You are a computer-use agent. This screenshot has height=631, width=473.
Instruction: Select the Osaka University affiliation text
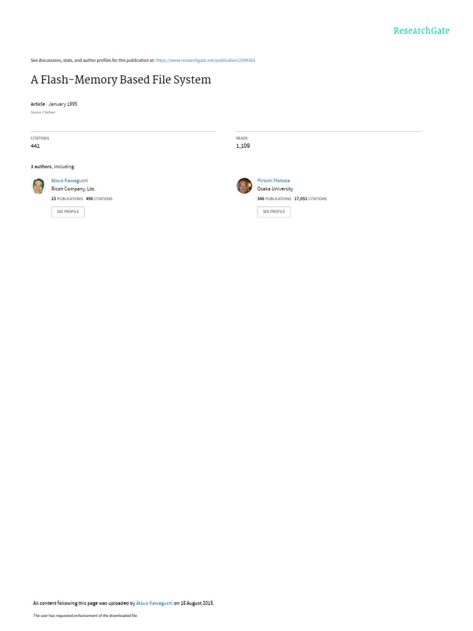coord(275,189)
